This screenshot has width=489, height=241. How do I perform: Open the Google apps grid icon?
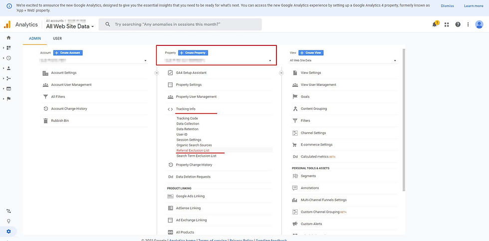pos(447,24)
